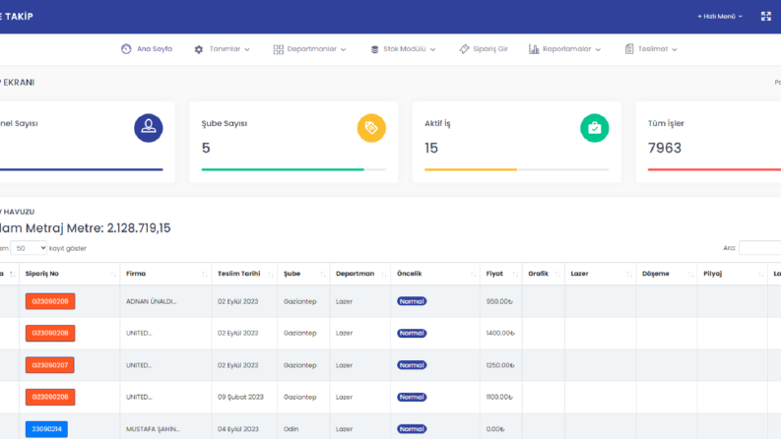Viewport: 781px width, 439px height.
Task: Open order G23090208
Action: [x=50, y=333]
